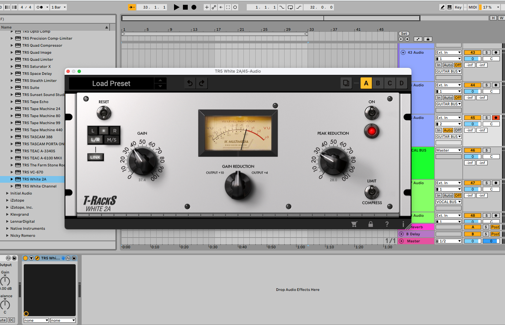The image size is (505, 325).
Task: Click the R channel button
Action: [115, 130]
